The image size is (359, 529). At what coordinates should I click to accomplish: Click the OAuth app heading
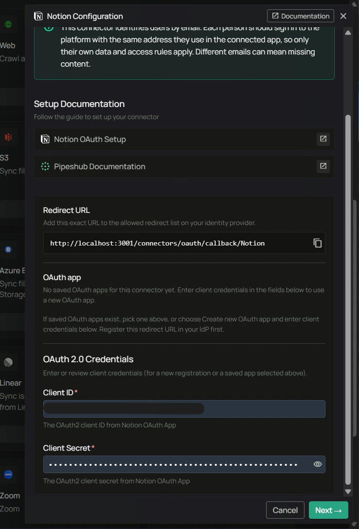[62, 277]
